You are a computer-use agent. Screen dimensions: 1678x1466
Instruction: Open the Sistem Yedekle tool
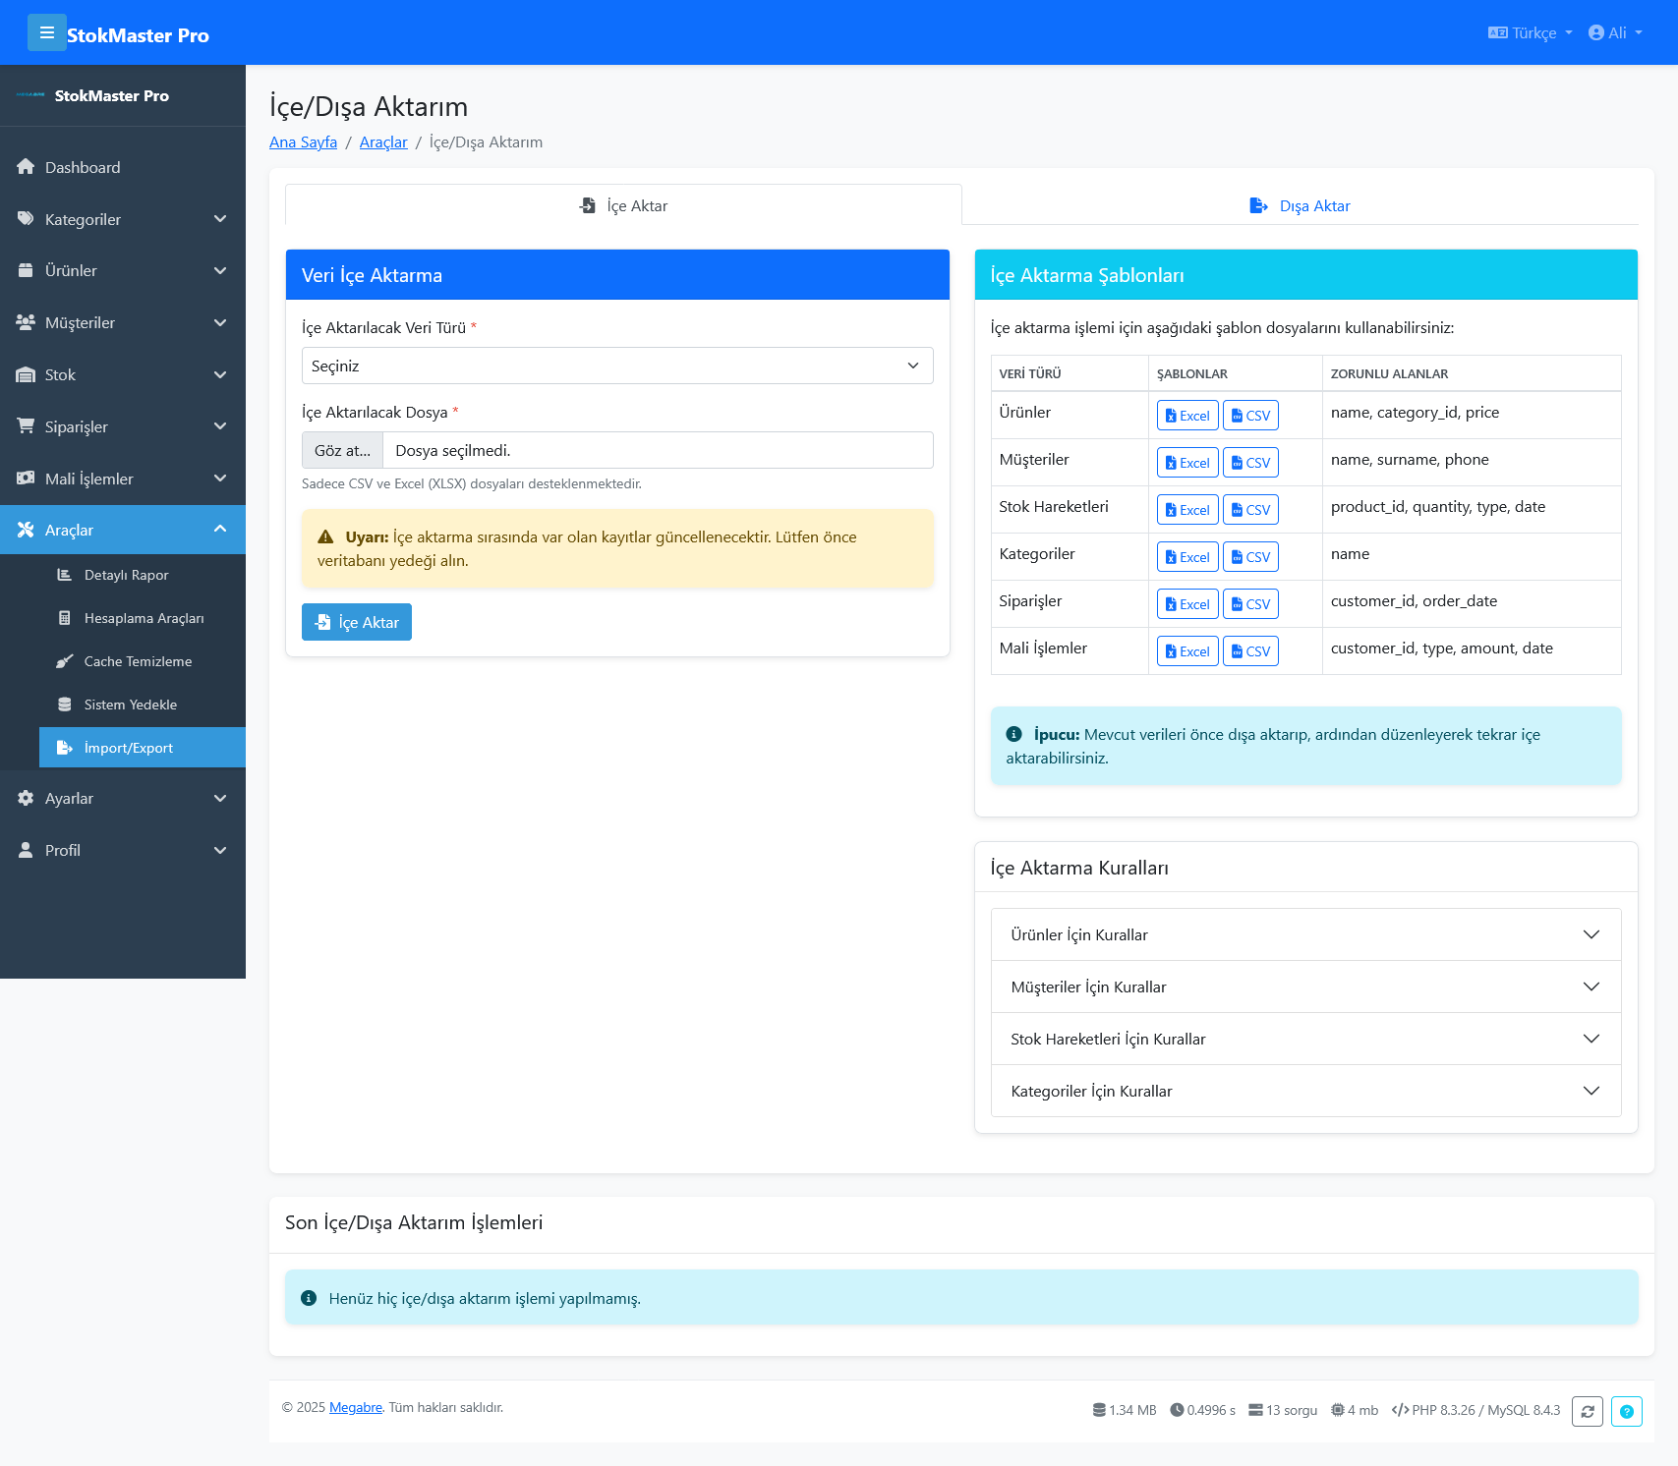click(130, 705)
